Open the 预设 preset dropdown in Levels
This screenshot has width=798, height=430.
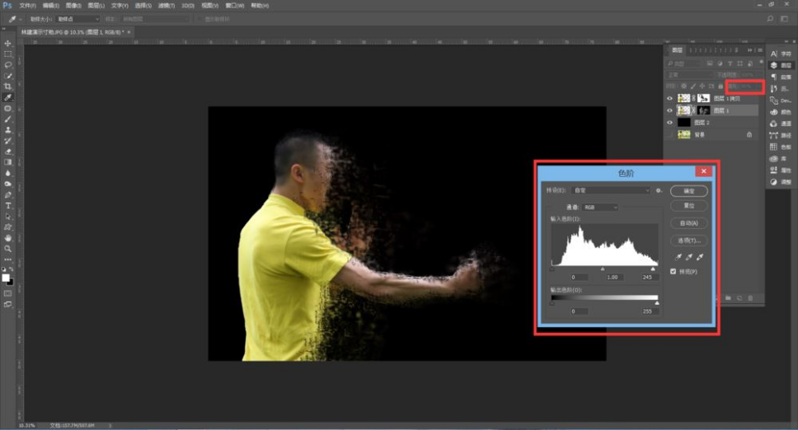point(612,190)
